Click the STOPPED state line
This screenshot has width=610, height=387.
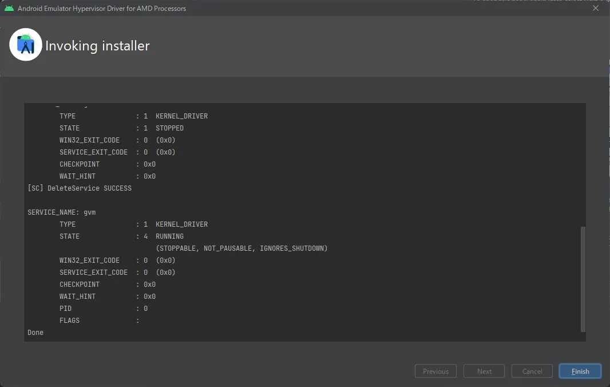pos(121,128)
